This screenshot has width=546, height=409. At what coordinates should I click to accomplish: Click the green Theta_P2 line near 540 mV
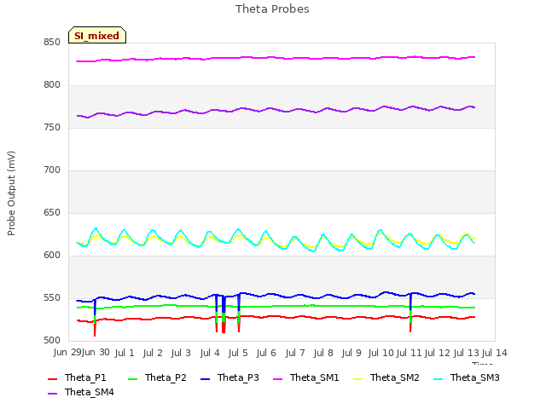(x=275, y=306)
